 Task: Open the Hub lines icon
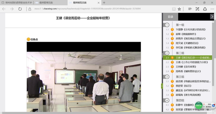point(190,9)
